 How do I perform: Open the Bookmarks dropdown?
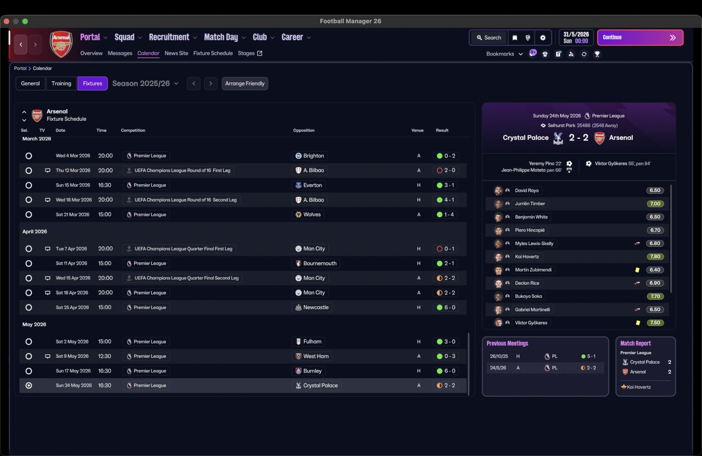(x=505, y=54)
